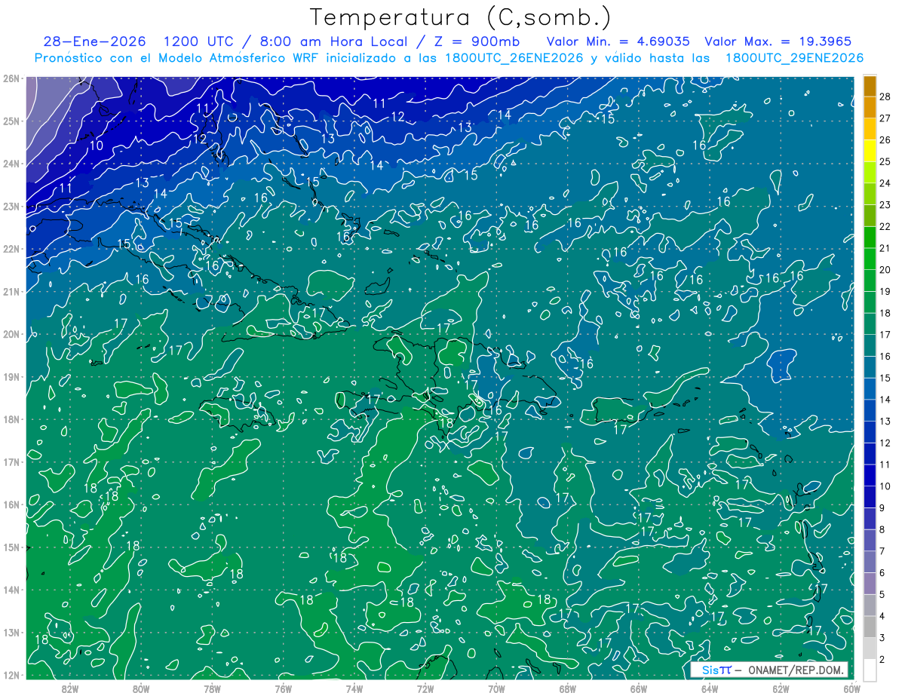Viewport: 905px width, 699px height.
Task: Select the pressure level "Z = 900mb"
Action: 477,41
